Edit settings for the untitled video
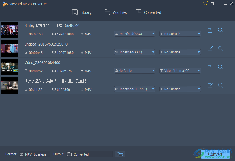Screen dimensions: 235x161 coord(210,48)
